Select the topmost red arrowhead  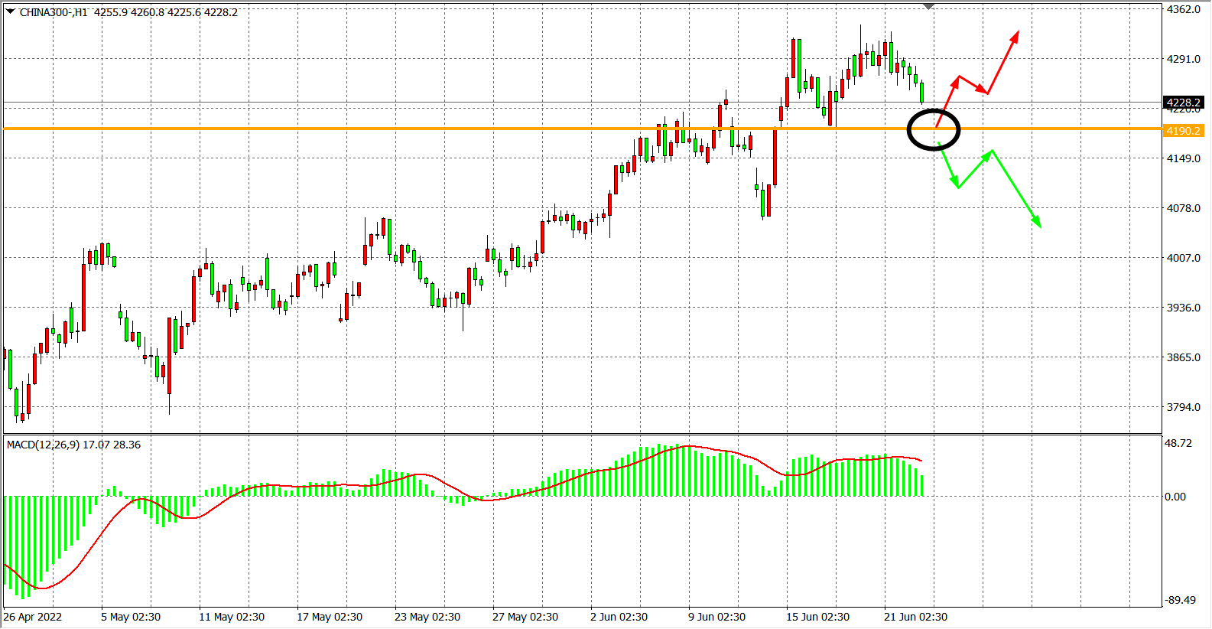coord(1015,35)
